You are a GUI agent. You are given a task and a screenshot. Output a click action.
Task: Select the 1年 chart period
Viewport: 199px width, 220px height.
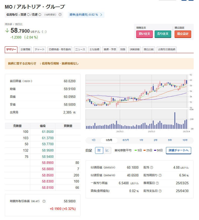point(141,140)
